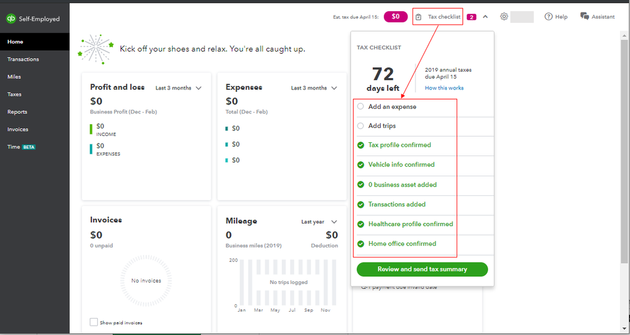Open Expenses Last 3 months dropdown
This screenshot has width=630, height=335.
click(x=313, y=88)
